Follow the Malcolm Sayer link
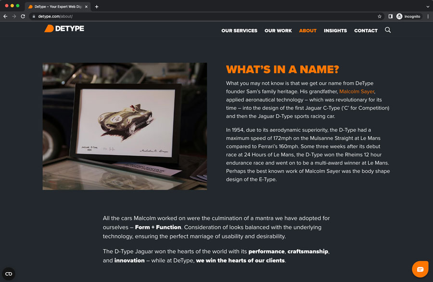The height and width of the screenshot is (282, 433). click(x=357, y=91)
